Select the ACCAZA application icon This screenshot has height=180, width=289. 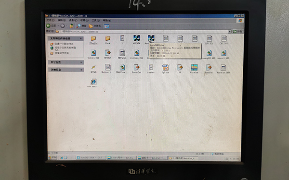click(137, 40)
